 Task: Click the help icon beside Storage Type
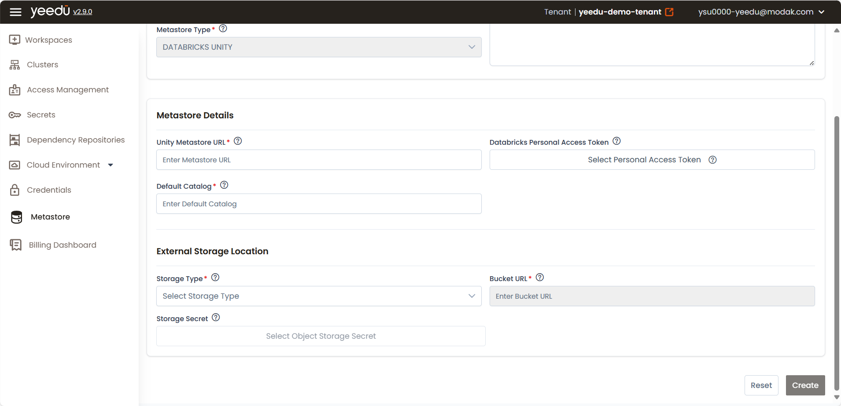coord(215,278)
